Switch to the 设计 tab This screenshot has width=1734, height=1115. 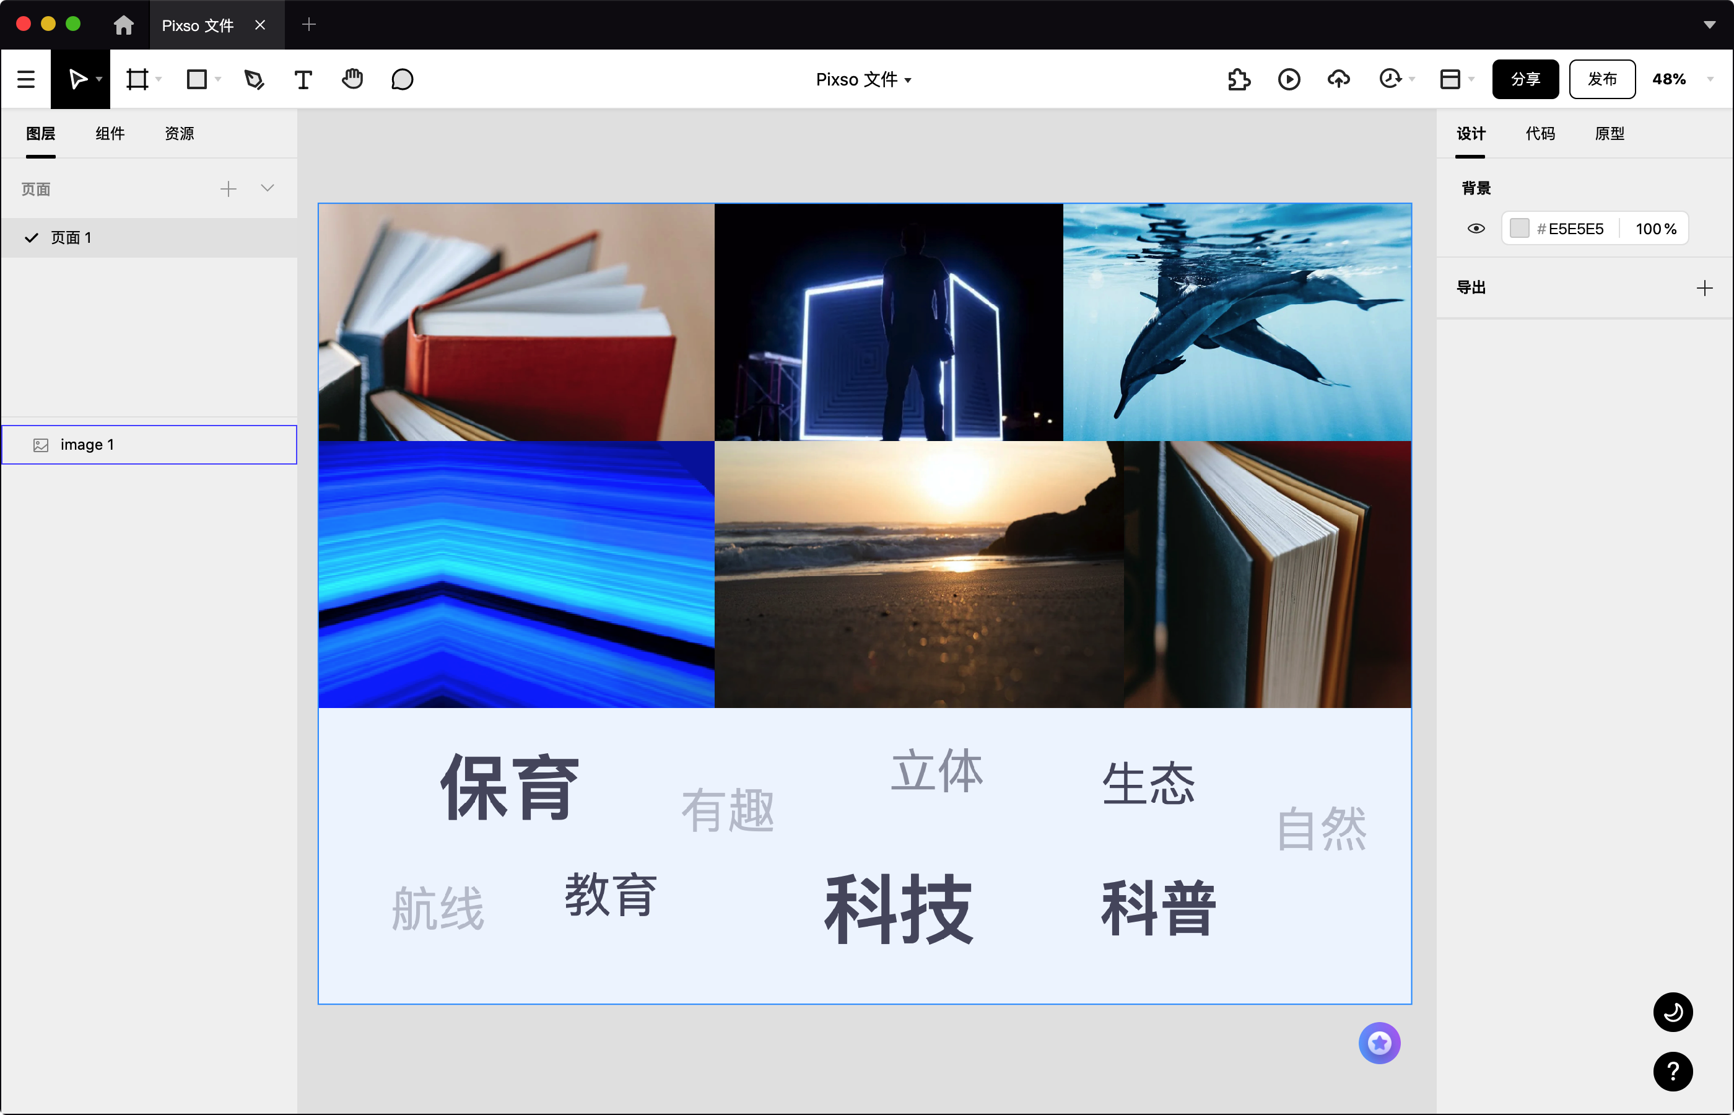pyautogui.click(x=1471, y=133)
